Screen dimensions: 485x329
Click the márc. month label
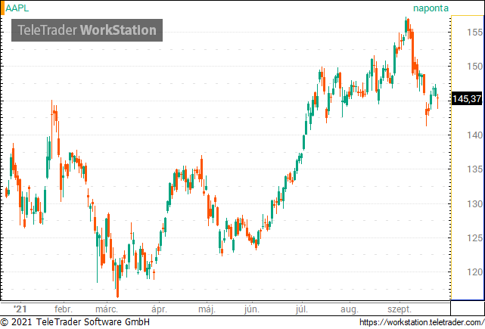pyautogui.click(x=107, y=309)
